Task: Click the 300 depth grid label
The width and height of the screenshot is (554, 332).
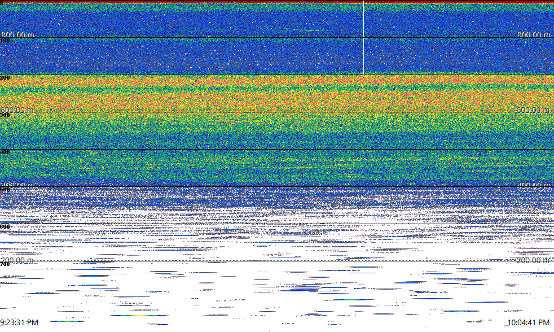Action: 5,115
